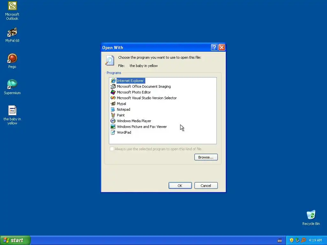This screenshot has height=245, width=327.
Task: Select the Supermium desktop shortcut
Action: [12, 84]
